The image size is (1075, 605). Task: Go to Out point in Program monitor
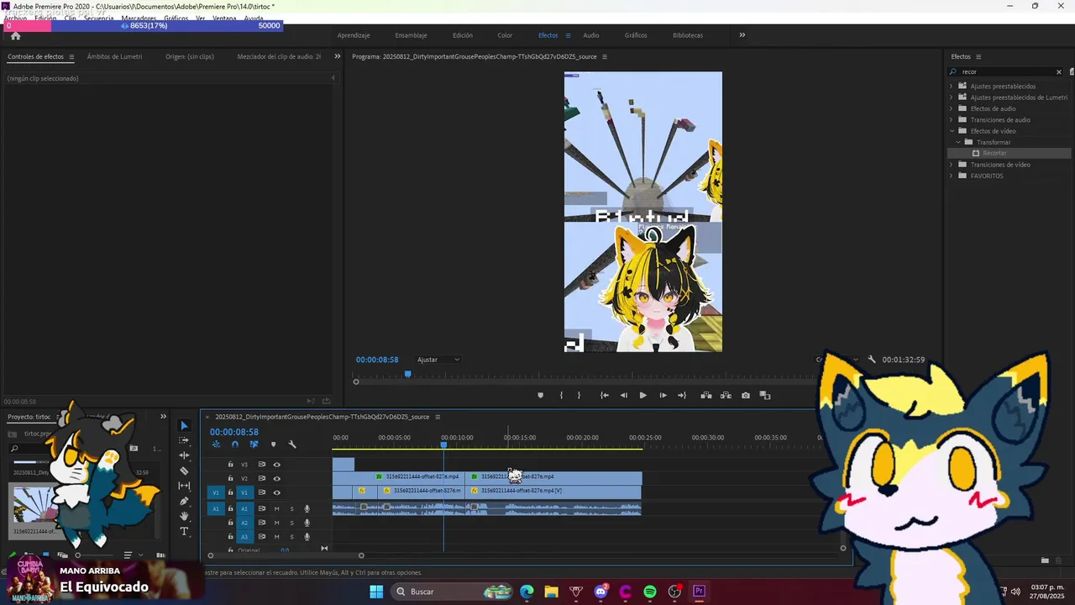[x=682, y=395]
